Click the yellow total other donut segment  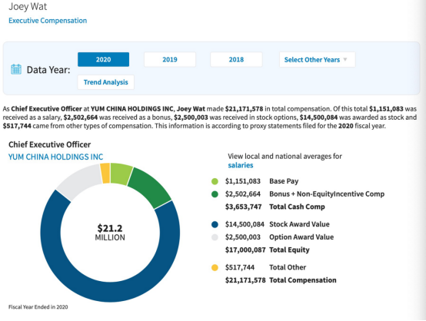click(x=105, y=173)
